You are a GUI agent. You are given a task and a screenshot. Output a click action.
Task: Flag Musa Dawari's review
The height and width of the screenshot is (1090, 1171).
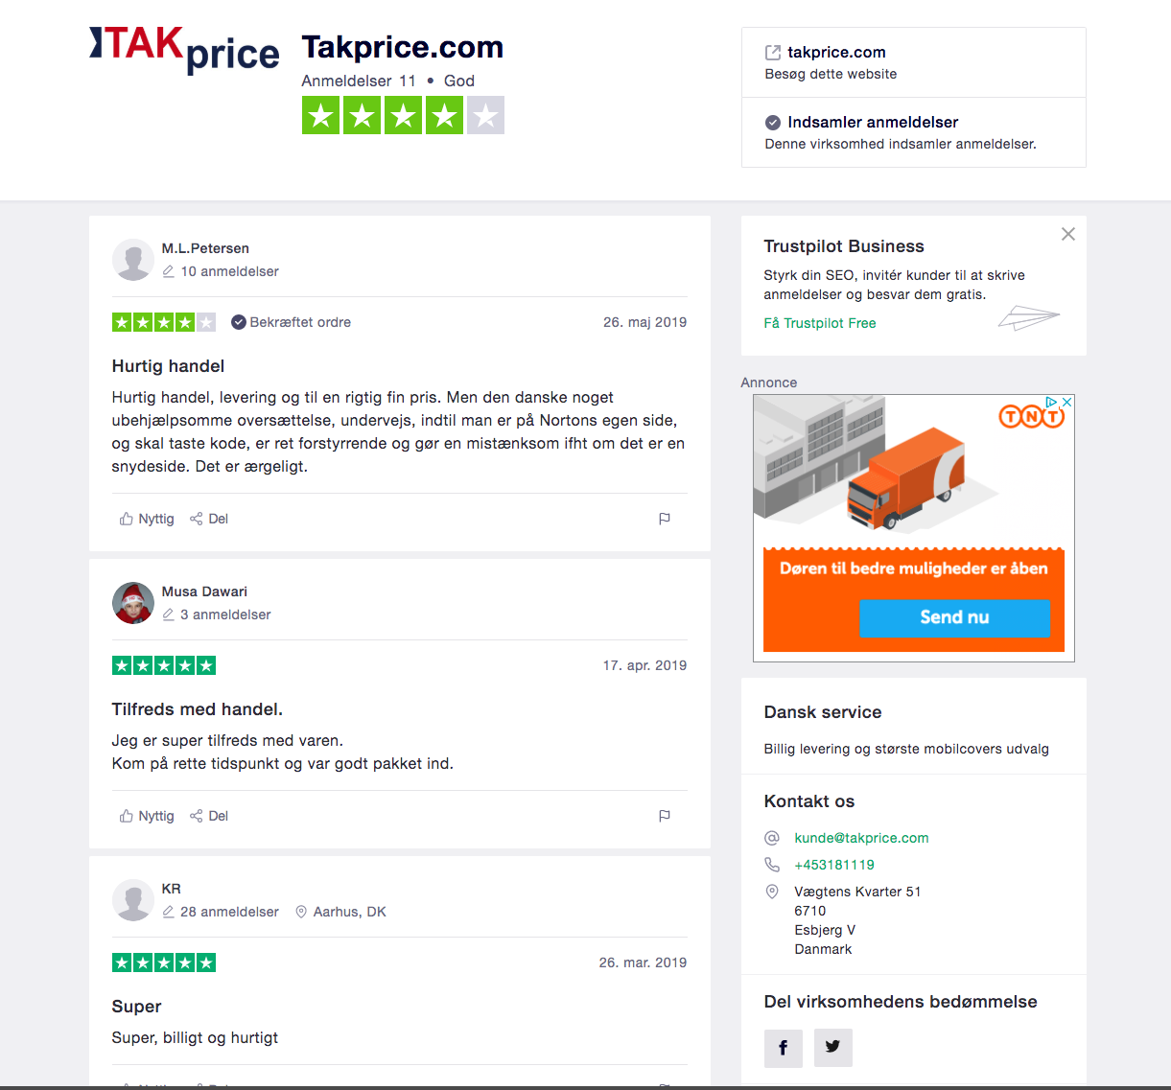point(664,816)
